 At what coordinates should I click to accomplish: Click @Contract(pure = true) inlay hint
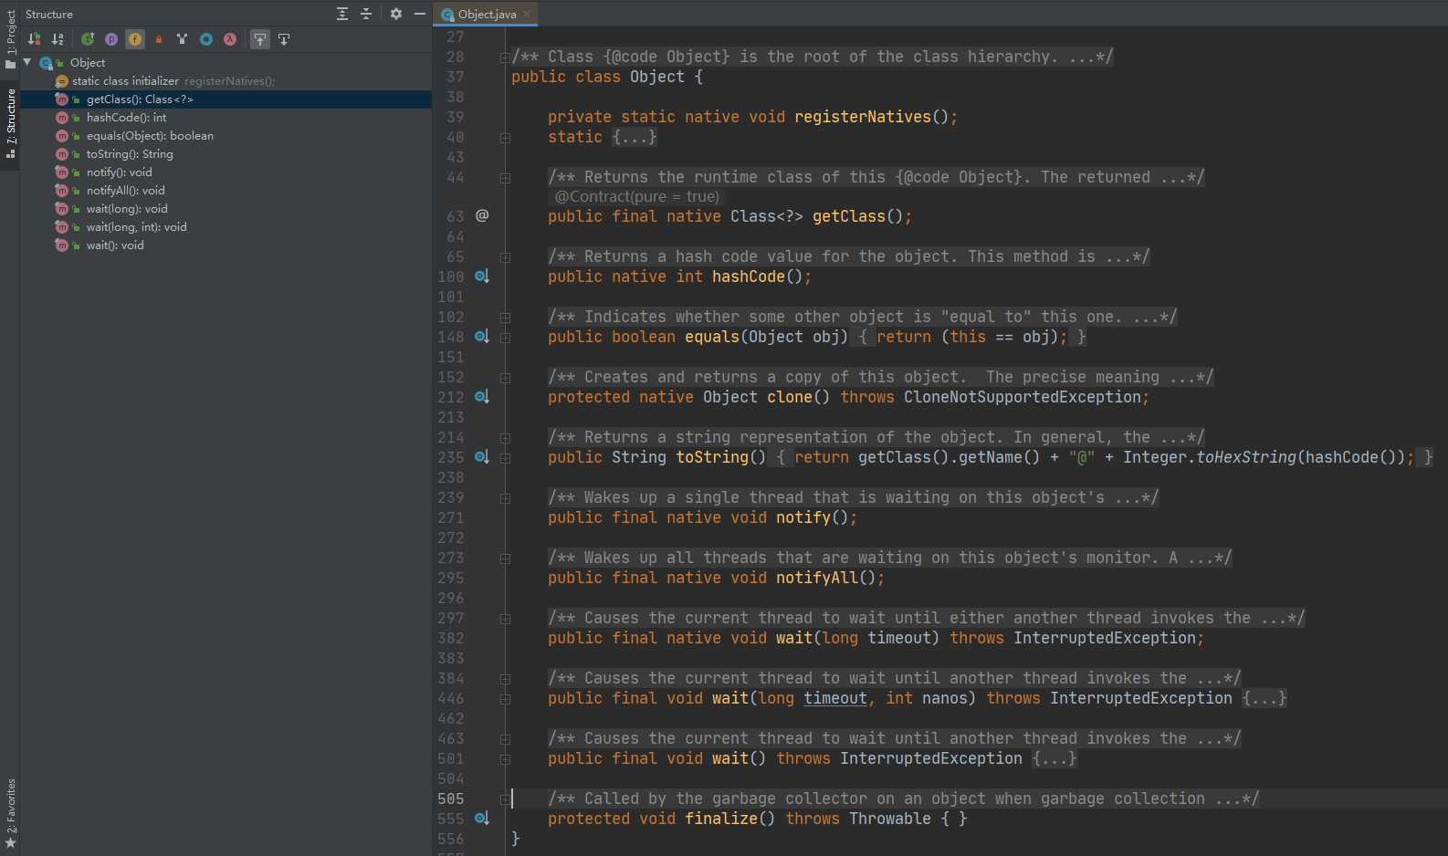tap(637, 196)
